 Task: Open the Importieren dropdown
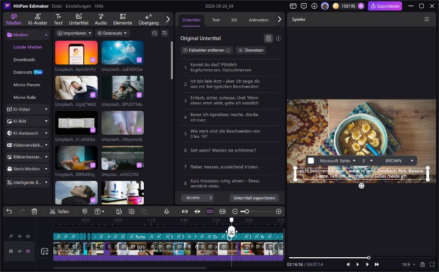click(74, 33)
